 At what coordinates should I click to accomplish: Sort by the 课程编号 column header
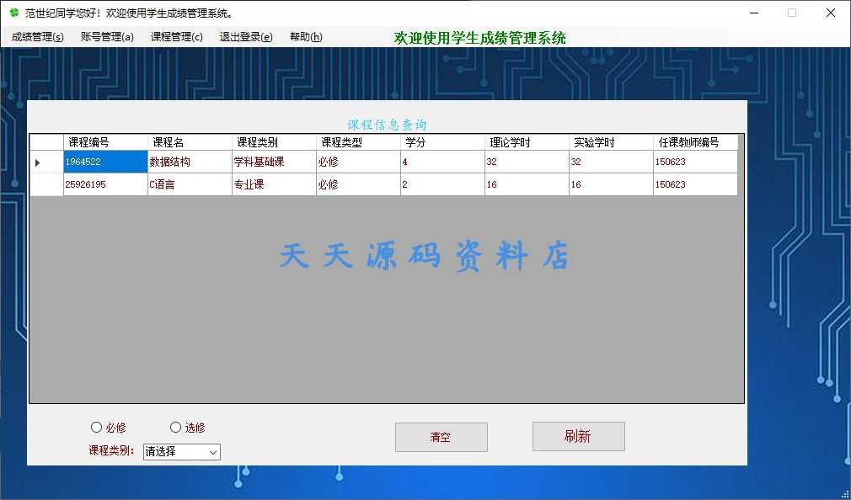[106, 142]
